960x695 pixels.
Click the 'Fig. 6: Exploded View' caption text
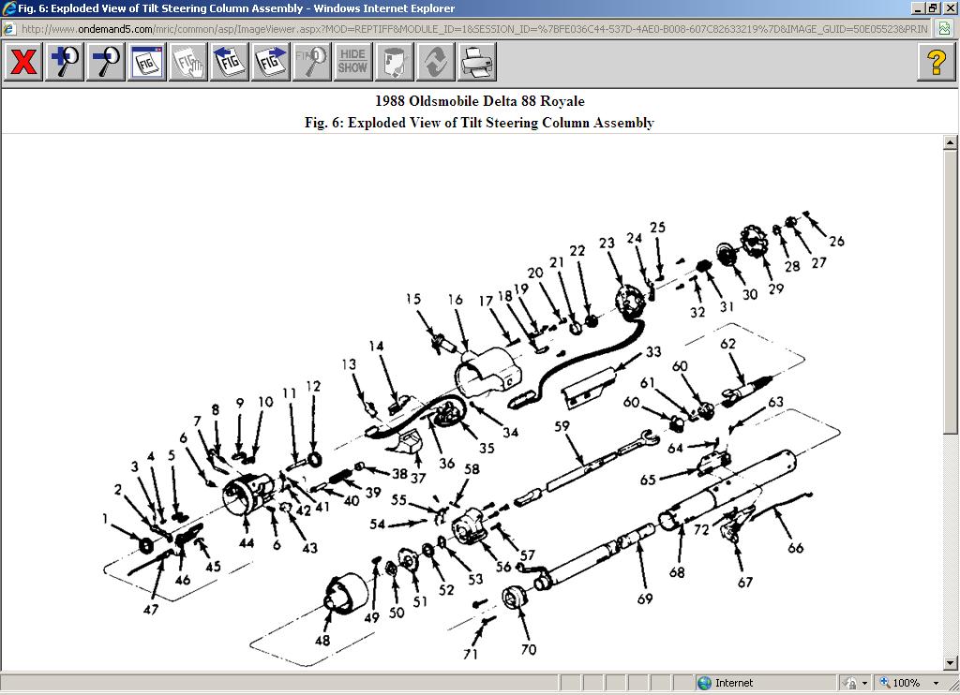coord(479,123)
